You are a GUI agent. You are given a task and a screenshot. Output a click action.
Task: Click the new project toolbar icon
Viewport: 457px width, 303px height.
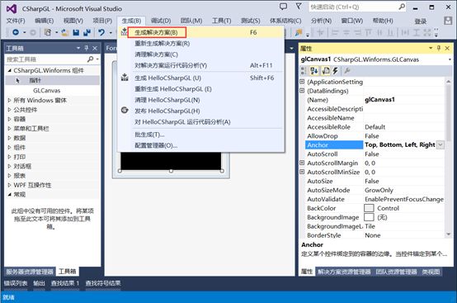[x=48, y=32]
